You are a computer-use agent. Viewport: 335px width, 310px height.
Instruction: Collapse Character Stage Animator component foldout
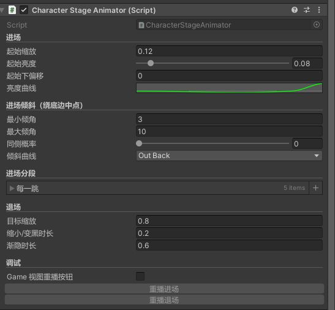tap(2, 10)
